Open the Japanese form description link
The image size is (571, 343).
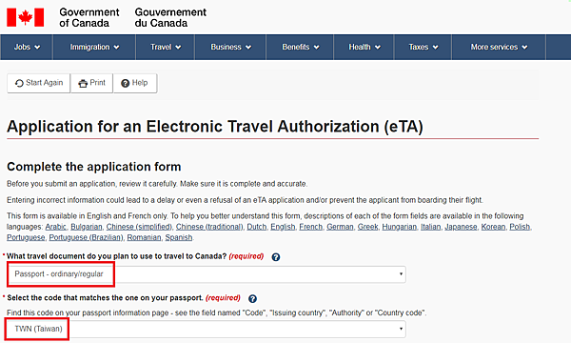point(461,227)
